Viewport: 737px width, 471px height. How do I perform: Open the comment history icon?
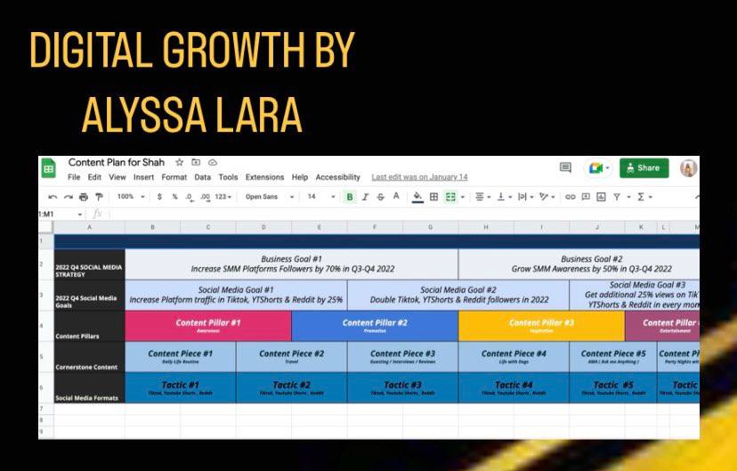pyautogui.click(x=565, y=167)
